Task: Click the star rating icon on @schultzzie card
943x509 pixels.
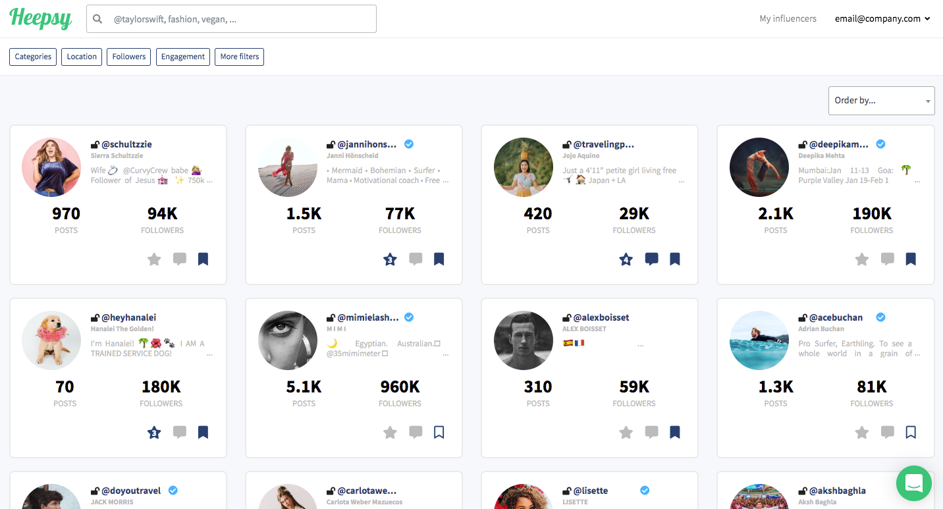Action: [154, 259]
